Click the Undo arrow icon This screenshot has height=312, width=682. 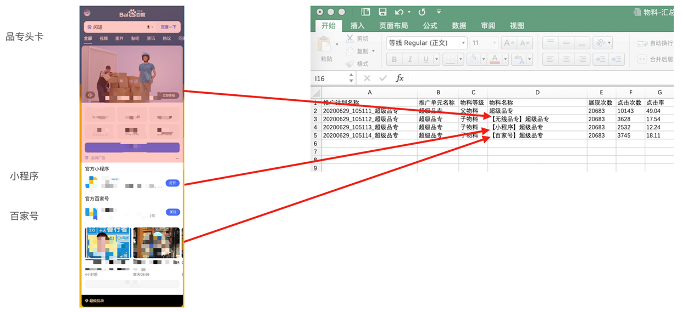[x=398, y=12]
